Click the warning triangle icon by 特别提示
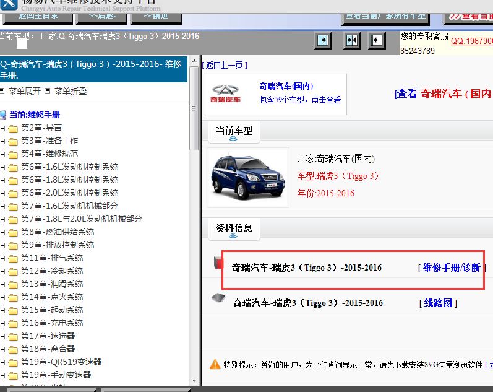The height and width of the screenshot is (392, 493). coord(215,364)
